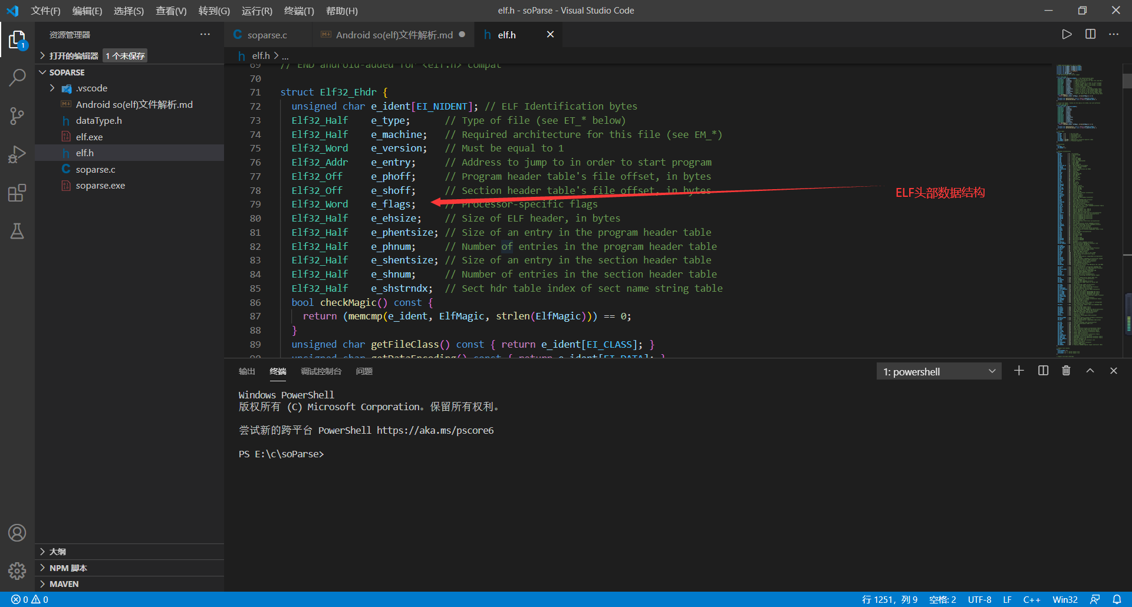This screenshot has height=607, width=1132.
Task: Click the unsaved dot on Android md tab
Action: coord(462,34)
